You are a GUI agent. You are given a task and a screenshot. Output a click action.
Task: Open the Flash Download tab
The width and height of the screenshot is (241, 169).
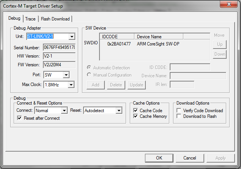click(x=55, y=19)
